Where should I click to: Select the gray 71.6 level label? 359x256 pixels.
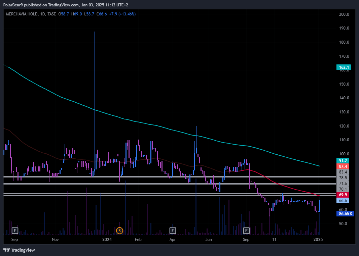tap(344, 183)
